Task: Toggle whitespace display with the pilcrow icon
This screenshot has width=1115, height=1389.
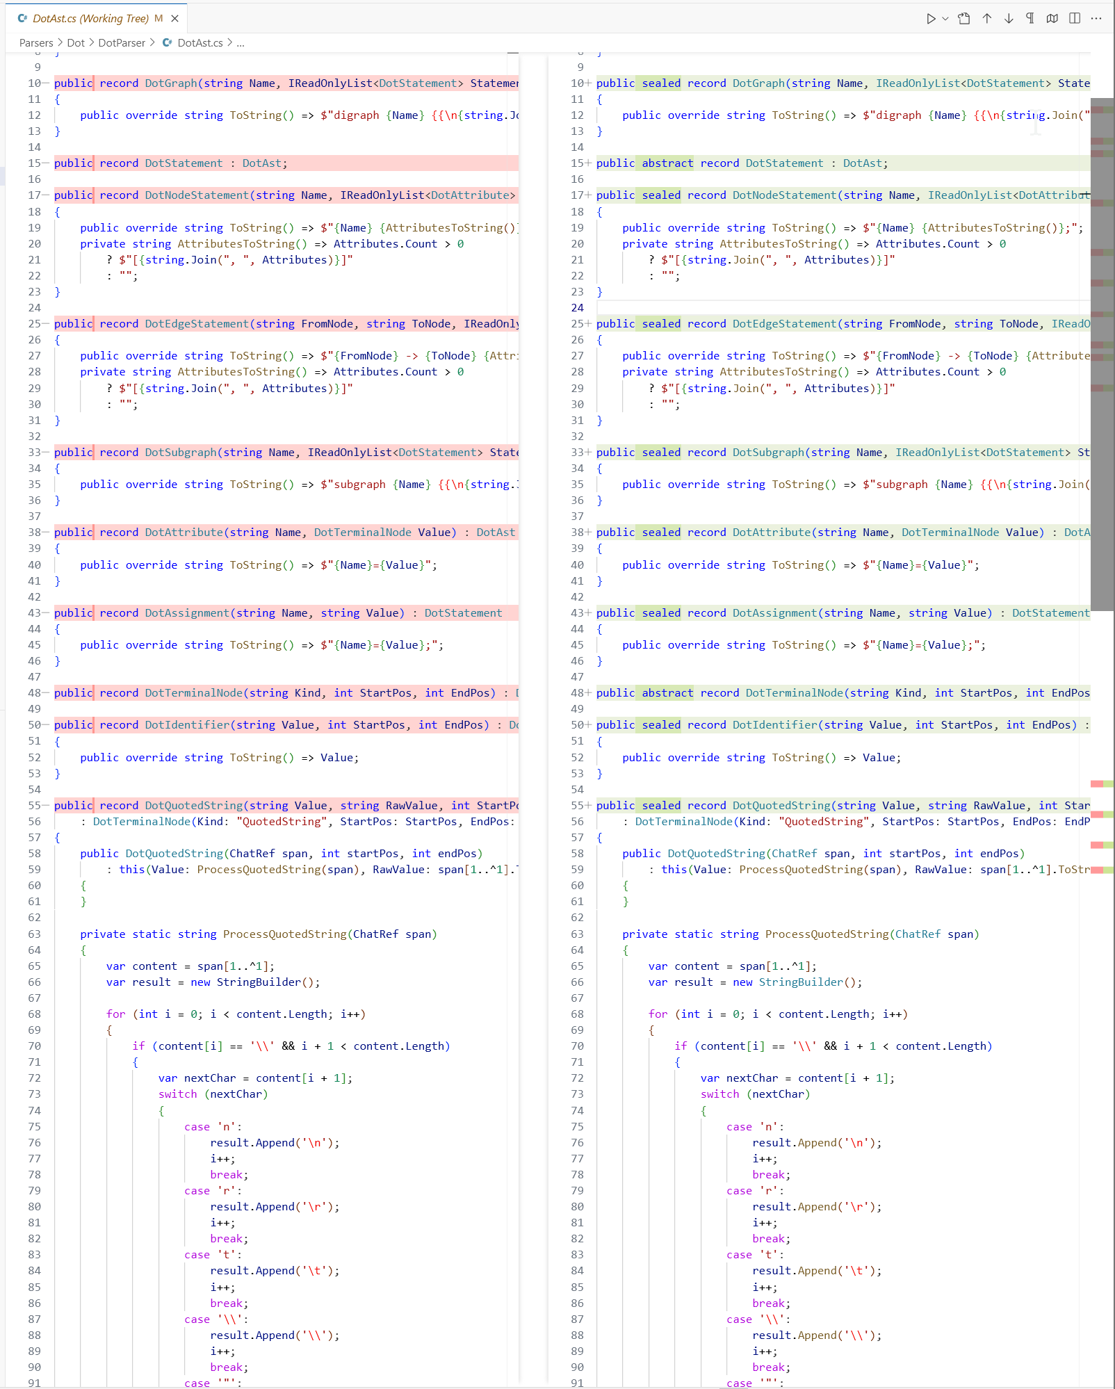Action: (1030, 19)
